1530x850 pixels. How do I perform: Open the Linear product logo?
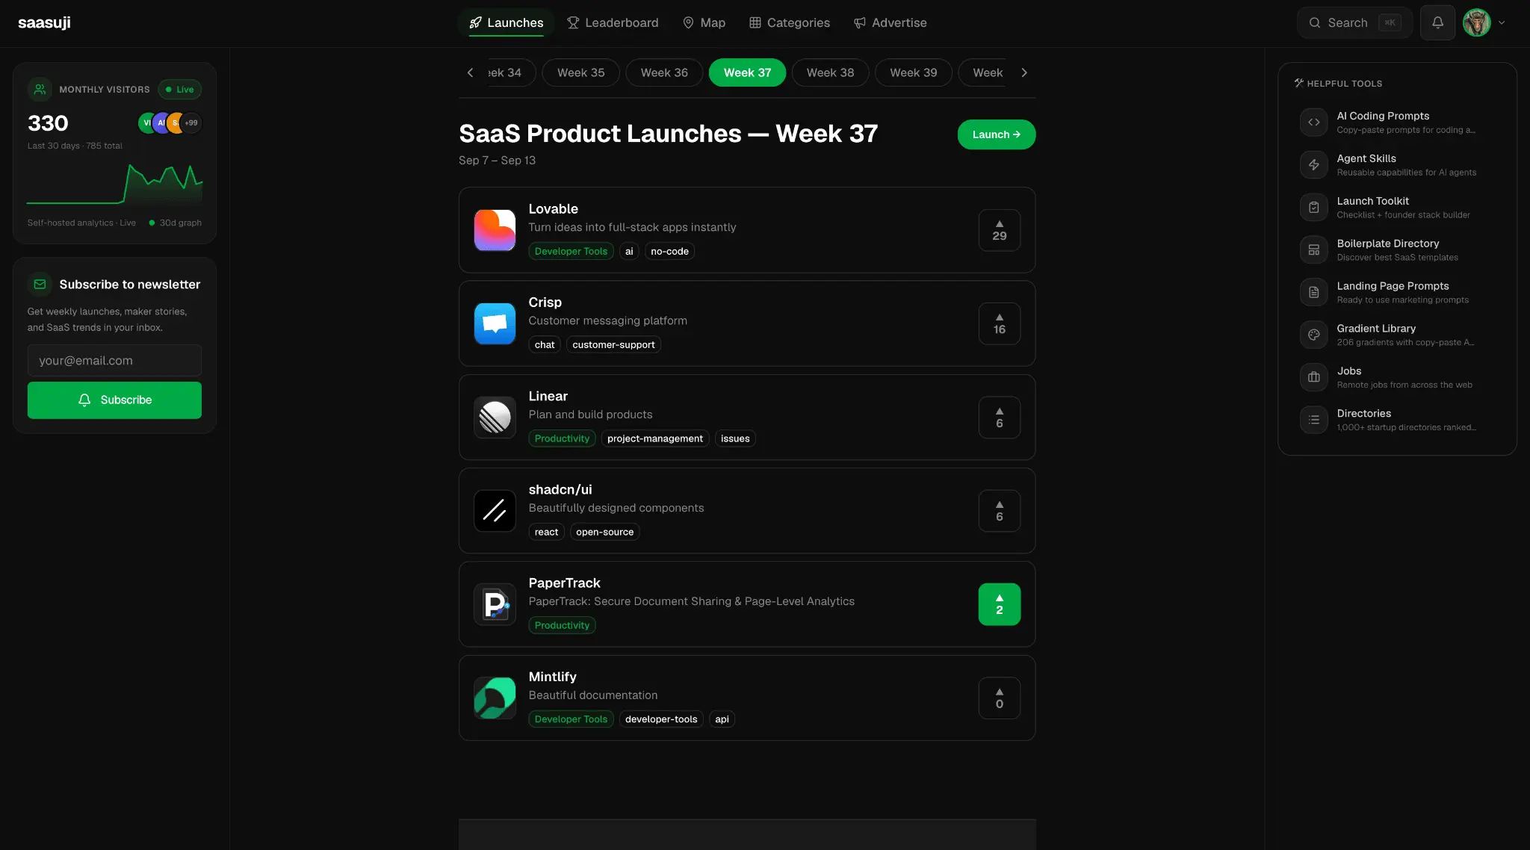tap(495, 417)
